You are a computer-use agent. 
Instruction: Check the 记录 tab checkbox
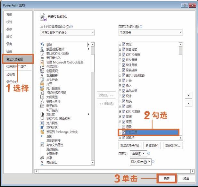[x=124, y=127]
